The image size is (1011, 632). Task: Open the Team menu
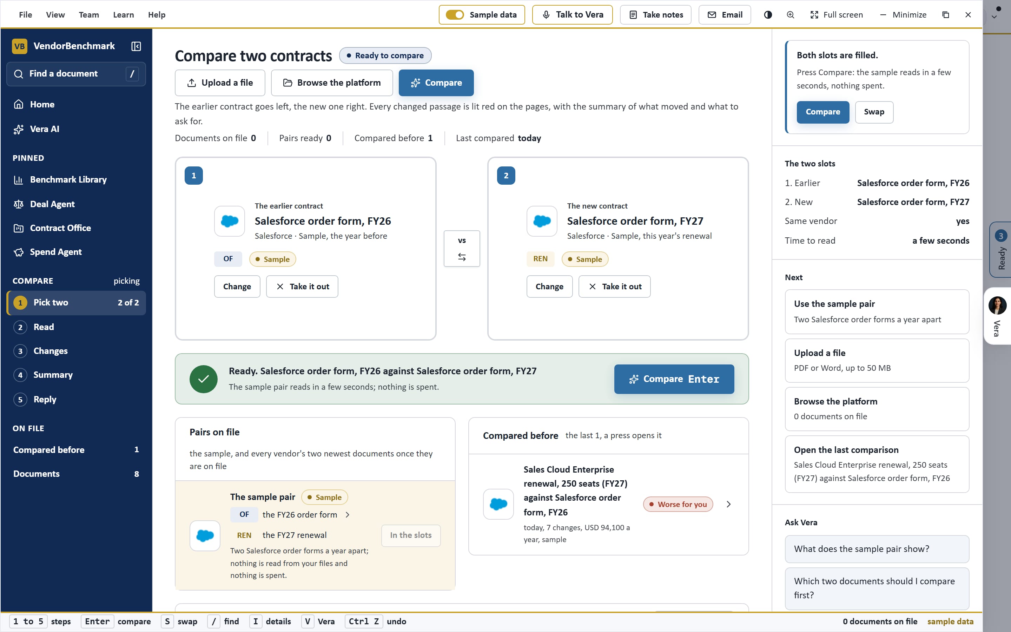(88, 15)
